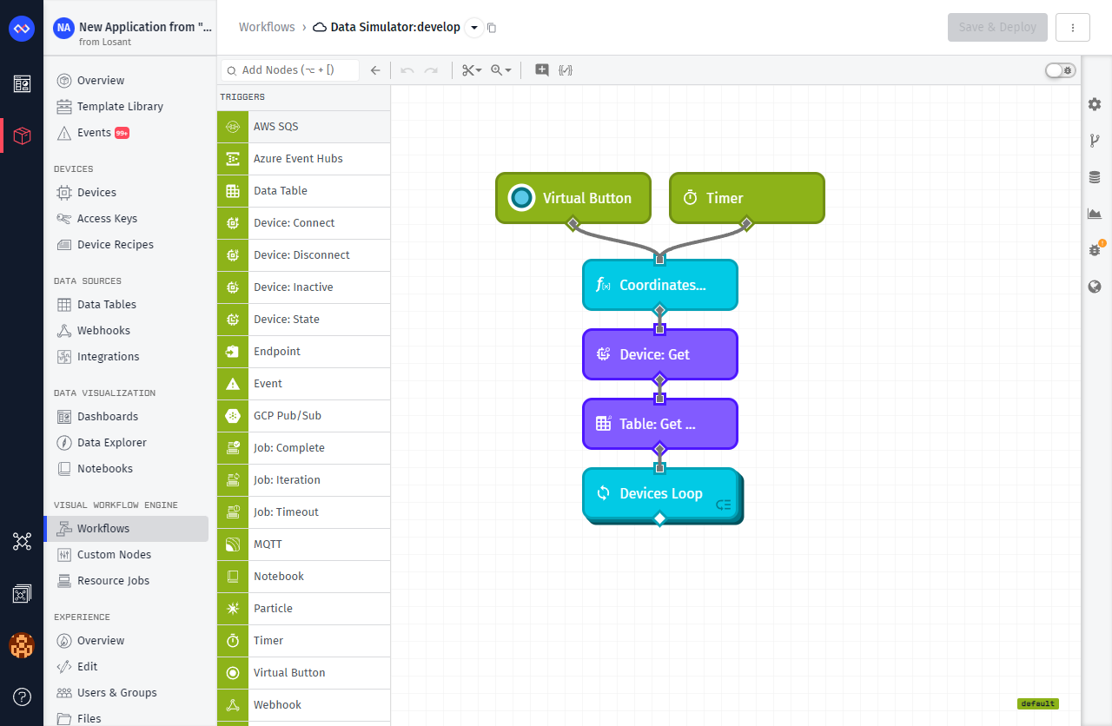1112x726 pixels.
Task: Flip the toggle switch in the workflow toolbar
Action: 1061,70
